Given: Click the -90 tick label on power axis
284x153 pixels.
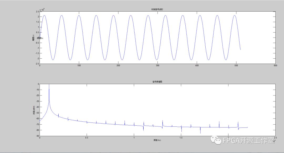Looking at the screenshot, I should coord(37,136).
